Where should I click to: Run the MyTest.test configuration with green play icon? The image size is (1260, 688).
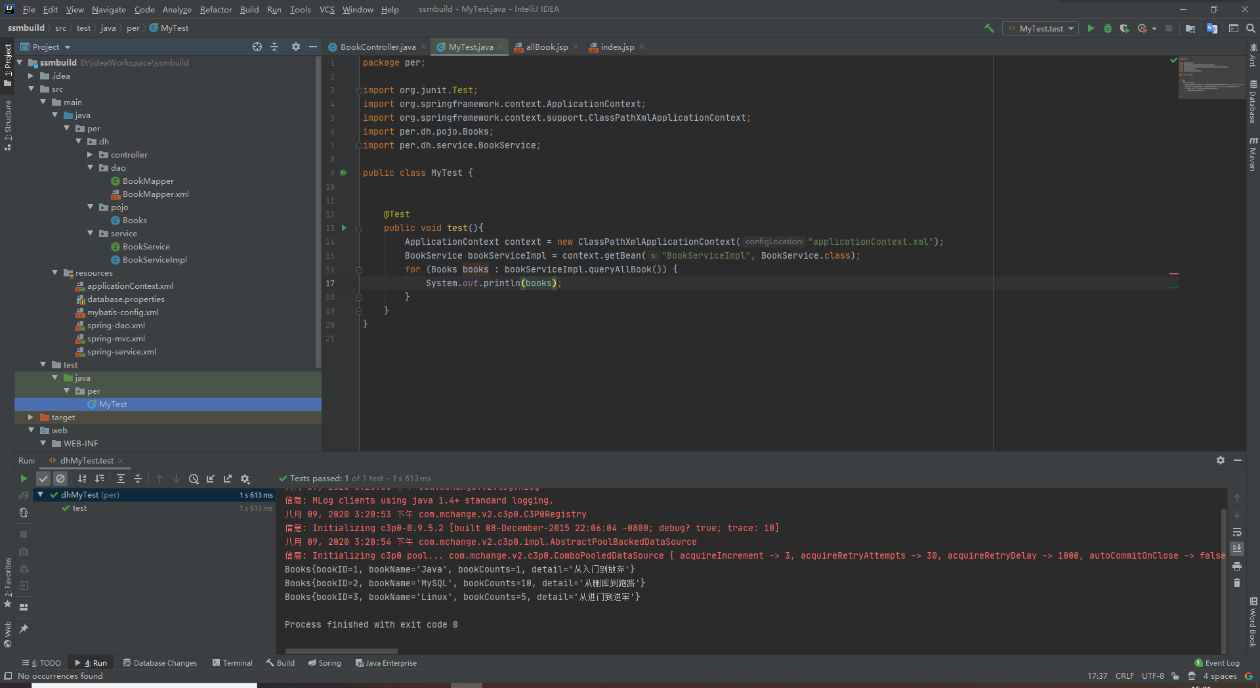(1091, 28)
